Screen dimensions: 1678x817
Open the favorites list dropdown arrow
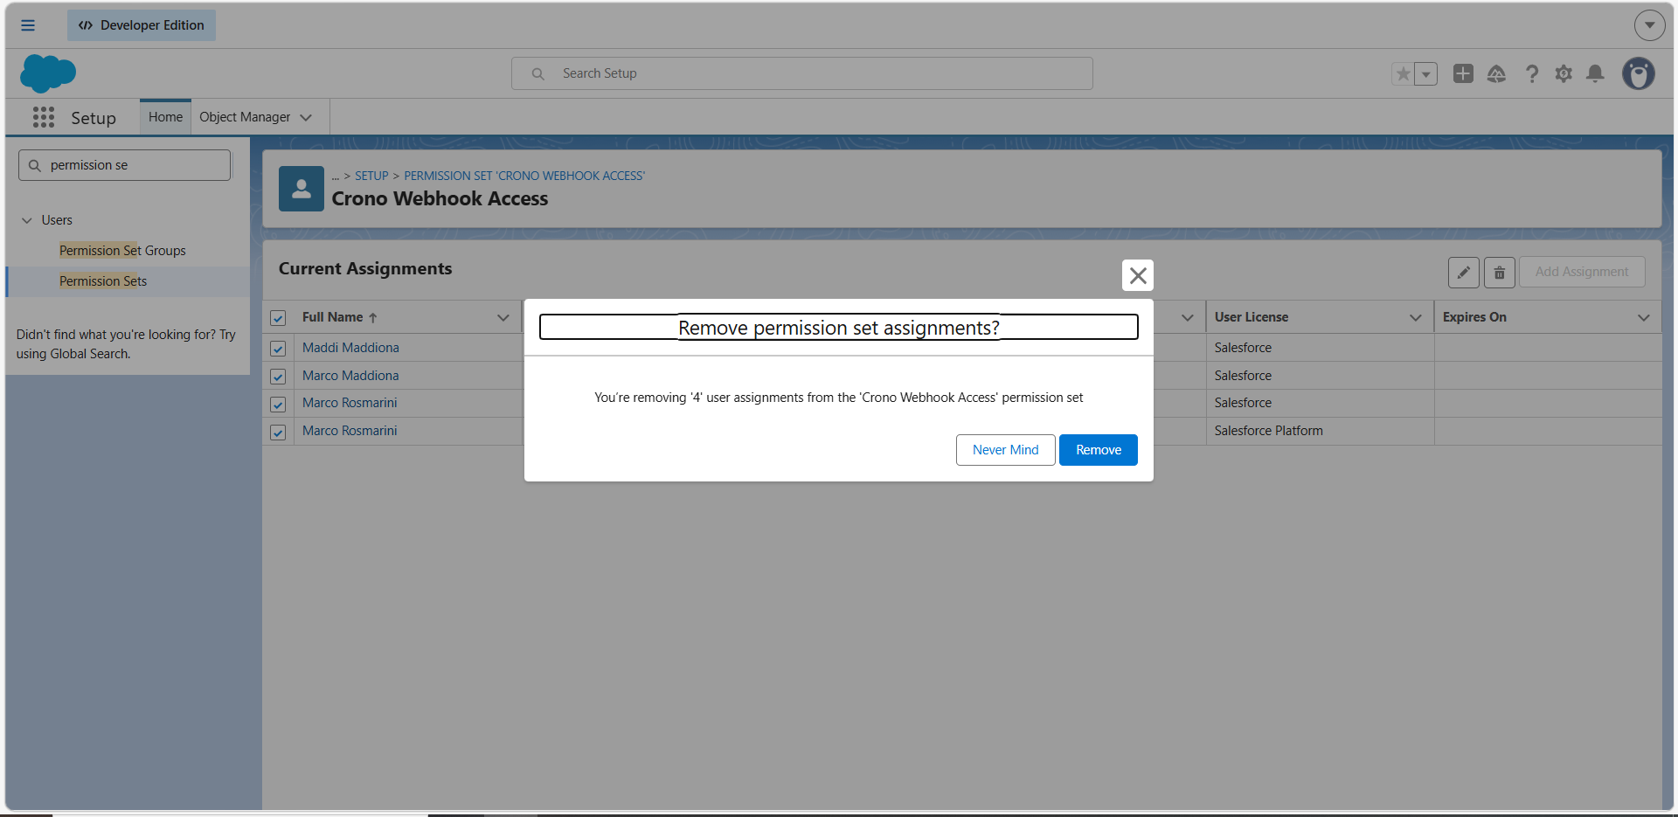pos(1425,74)
